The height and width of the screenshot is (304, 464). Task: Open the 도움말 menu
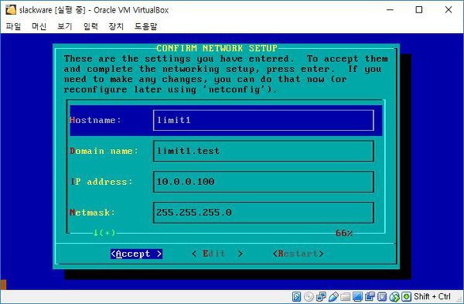[x=145, y=26]
